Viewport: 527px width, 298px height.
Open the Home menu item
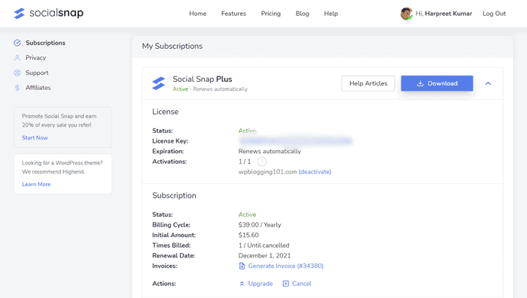coord(197,14)
